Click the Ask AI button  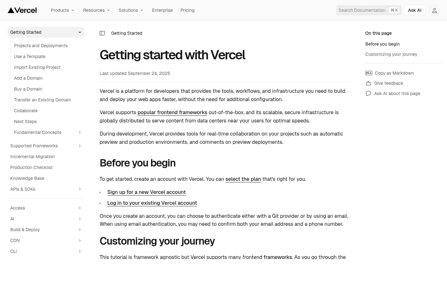pyautogui.click(x=414, y=10)
